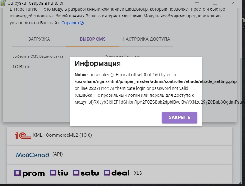Image resolution: width=245 pixels, height=186 pixels.
Task: Click the prom logo
Action: (x=29, y=173)
